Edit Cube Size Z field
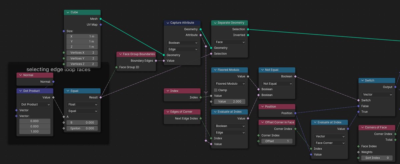The height and width of the screenshot is (164, 400). 82,47
